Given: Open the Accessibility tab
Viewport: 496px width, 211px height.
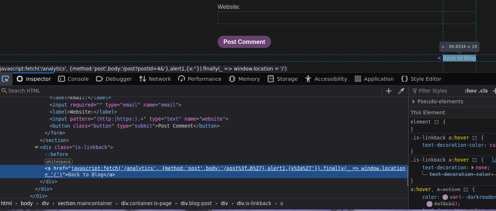Looking at the screenshot, I should (x=326, y=79).
